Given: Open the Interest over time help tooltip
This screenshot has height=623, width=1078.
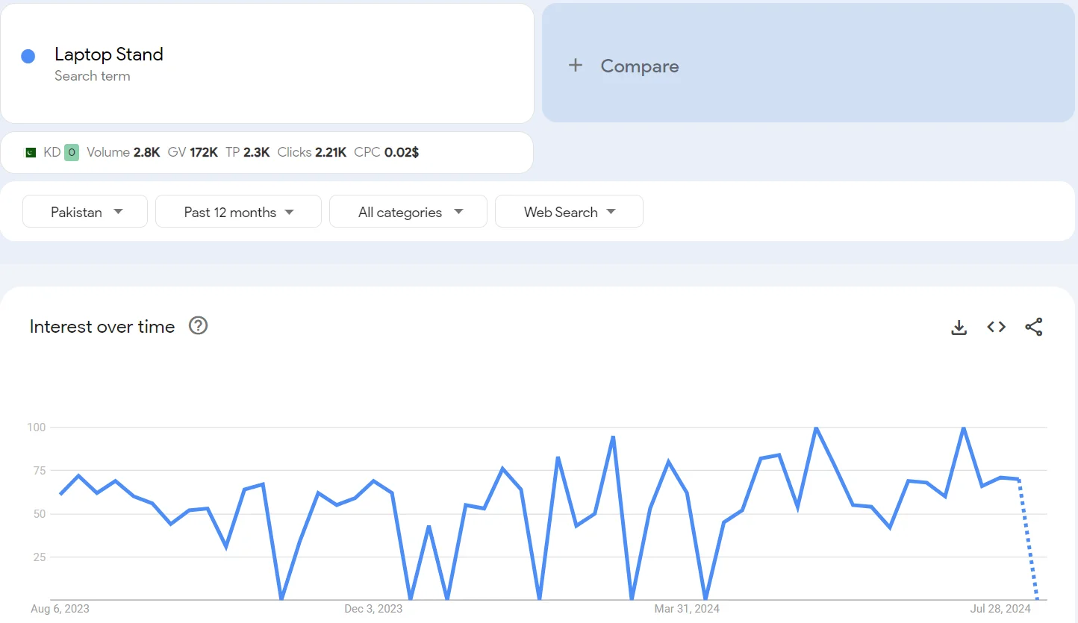Looking at the screenshot, I should (x=198, y=325).
